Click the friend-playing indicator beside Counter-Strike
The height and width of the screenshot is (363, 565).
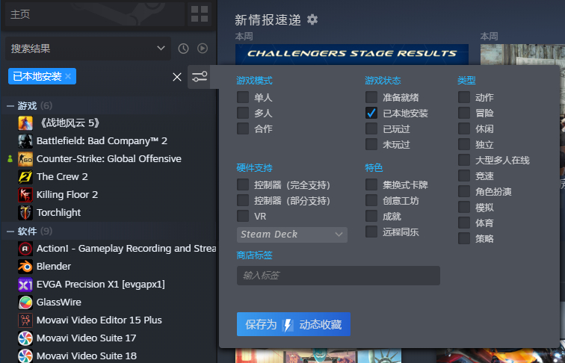tap(10, 159)
